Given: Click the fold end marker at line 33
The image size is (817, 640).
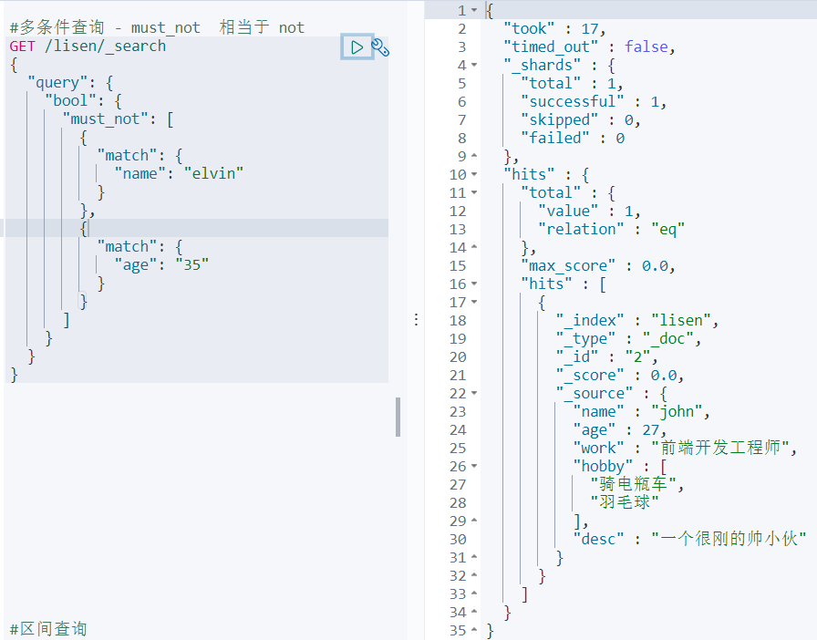Looking at the screenshot, I should pyautogui.click(x=474, y=594).
